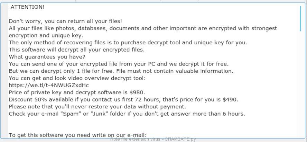307x142 pixels.
Task: Click "This software will decrypt all" line
Action: [x=76, y=50]
